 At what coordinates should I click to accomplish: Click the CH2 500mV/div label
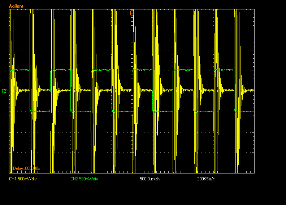(x=84, y=179)
